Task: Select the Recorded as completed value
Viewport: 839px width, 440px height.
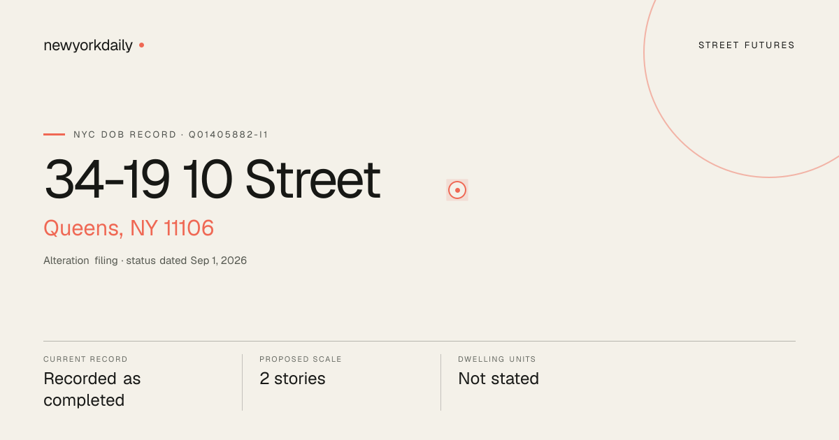Action: tap(92, 390)
